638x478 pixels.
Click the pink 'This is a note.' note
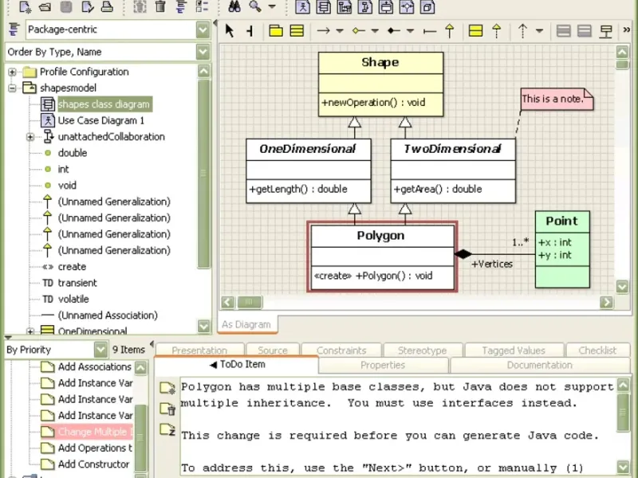pyautogui.click(x=557, y=99)
